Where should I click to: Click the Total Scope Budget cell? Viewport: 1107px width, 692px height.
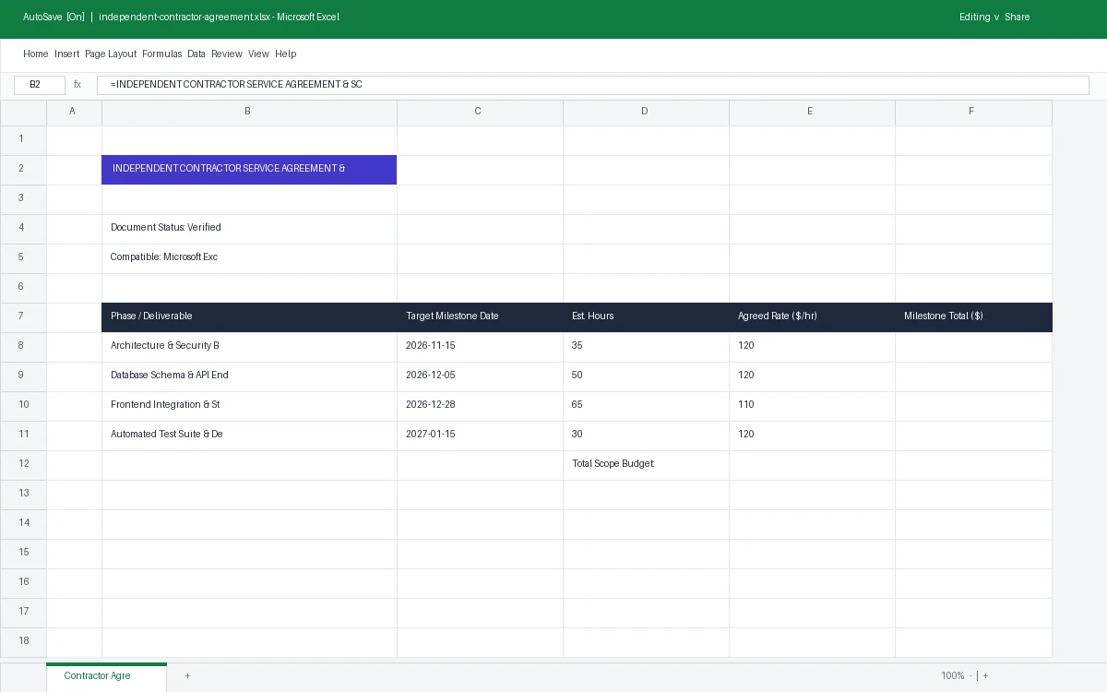pos(646,464)
